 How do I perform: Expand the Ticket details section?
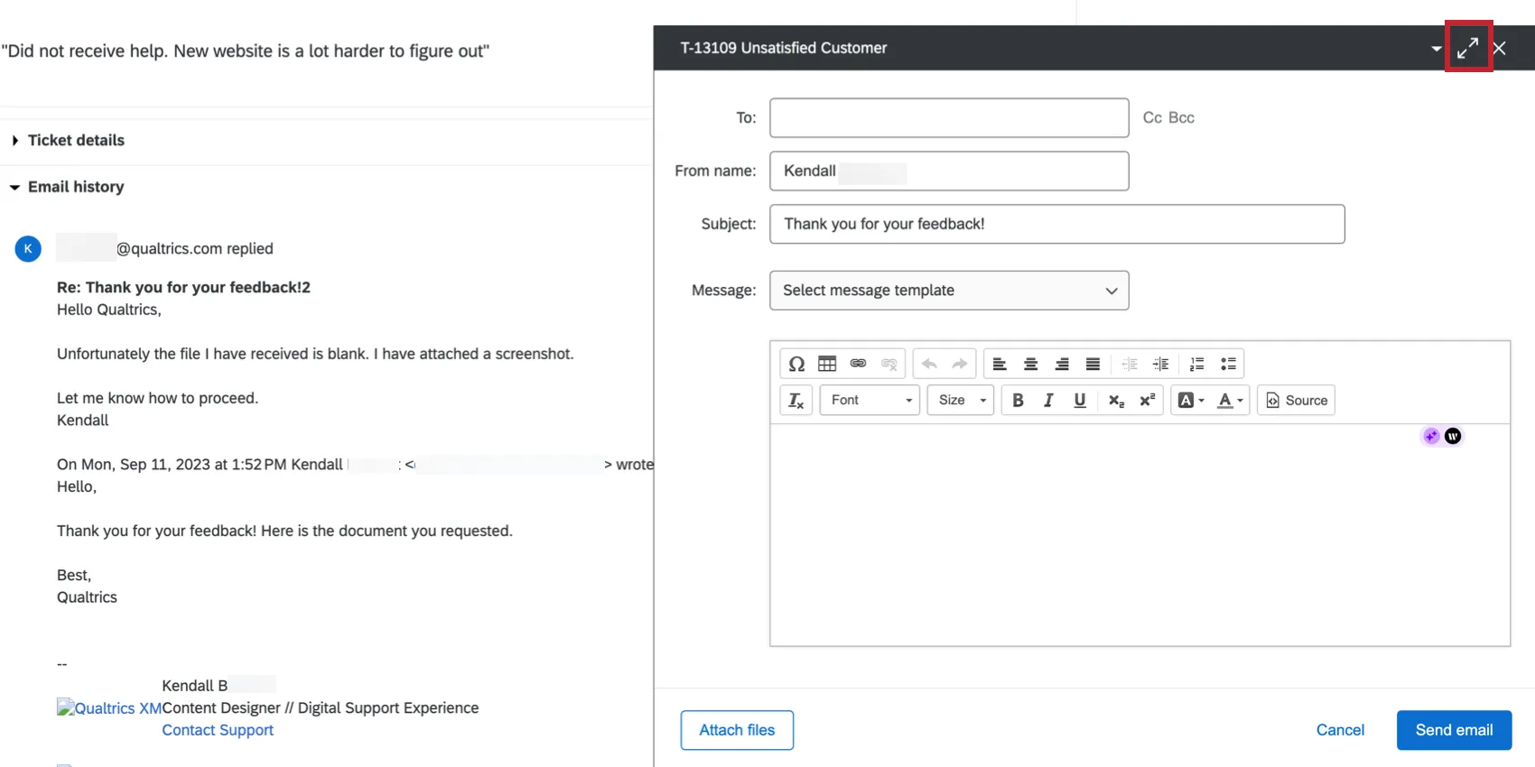point(76,141)
